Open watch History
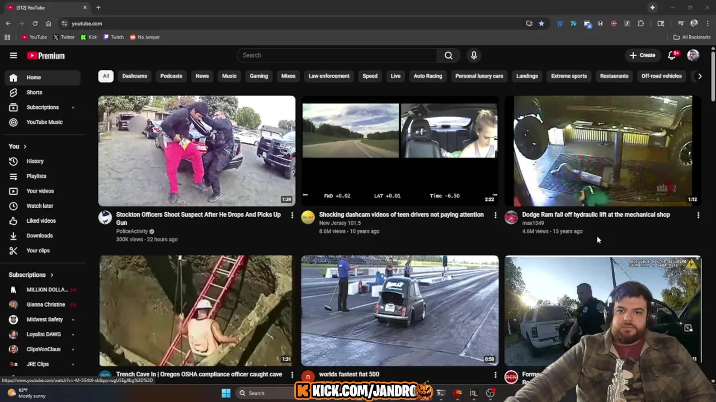Screen dimensions: 716x402 [43, 161]
